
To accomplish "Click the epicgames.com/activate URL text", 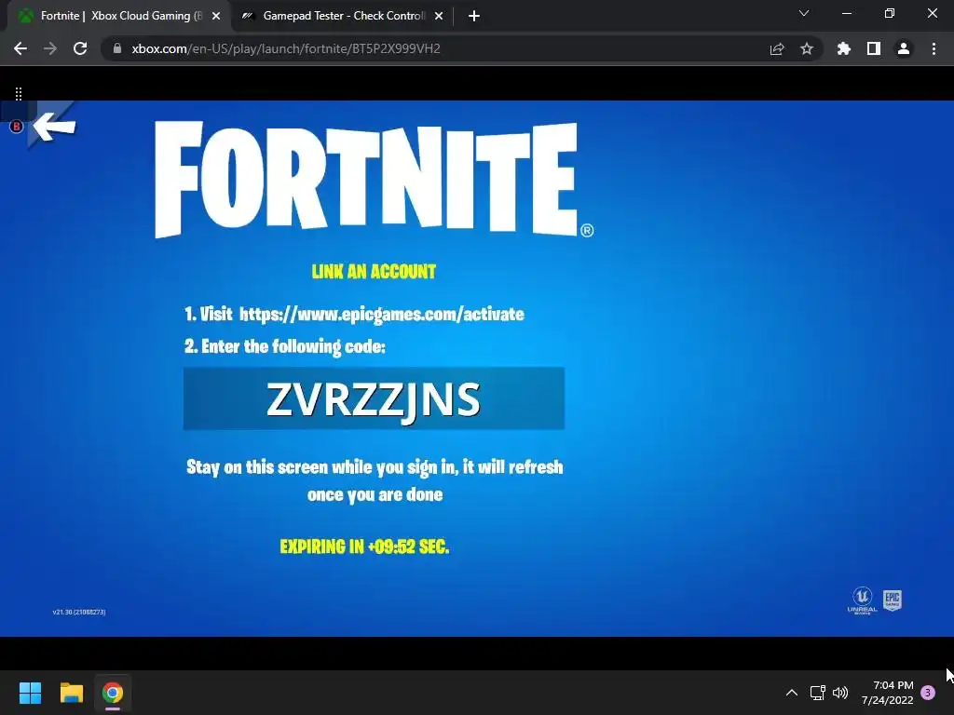I will point(381,315).
